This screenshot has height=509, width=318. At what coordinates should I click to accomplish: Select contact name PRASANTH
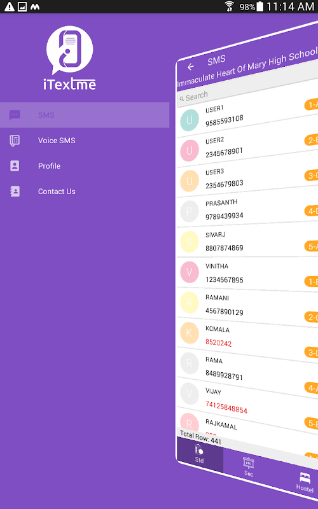pyautogui.click(x=221, y=203)
